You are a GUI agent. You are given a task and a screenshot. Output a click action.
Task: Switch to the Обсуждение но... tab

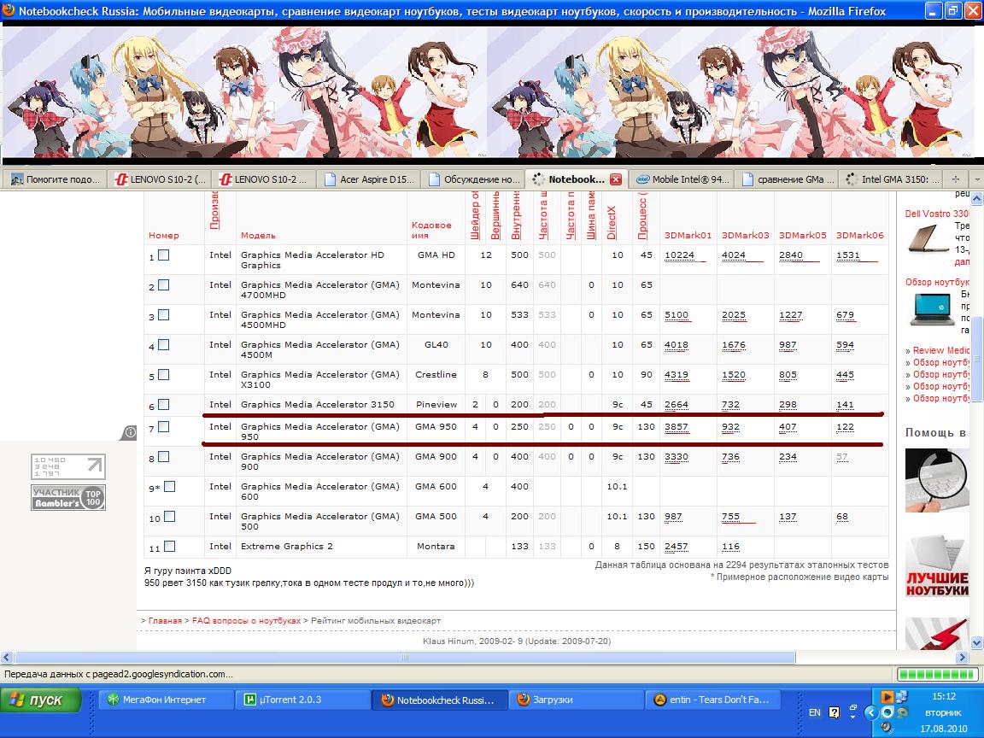coord(472,179)
